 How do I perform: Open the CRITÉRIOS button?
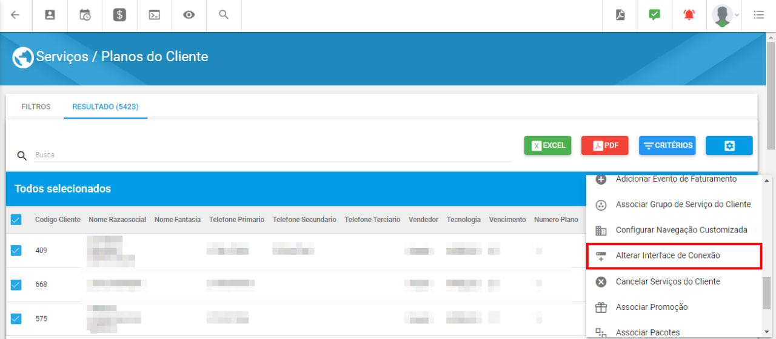(667, 145)
